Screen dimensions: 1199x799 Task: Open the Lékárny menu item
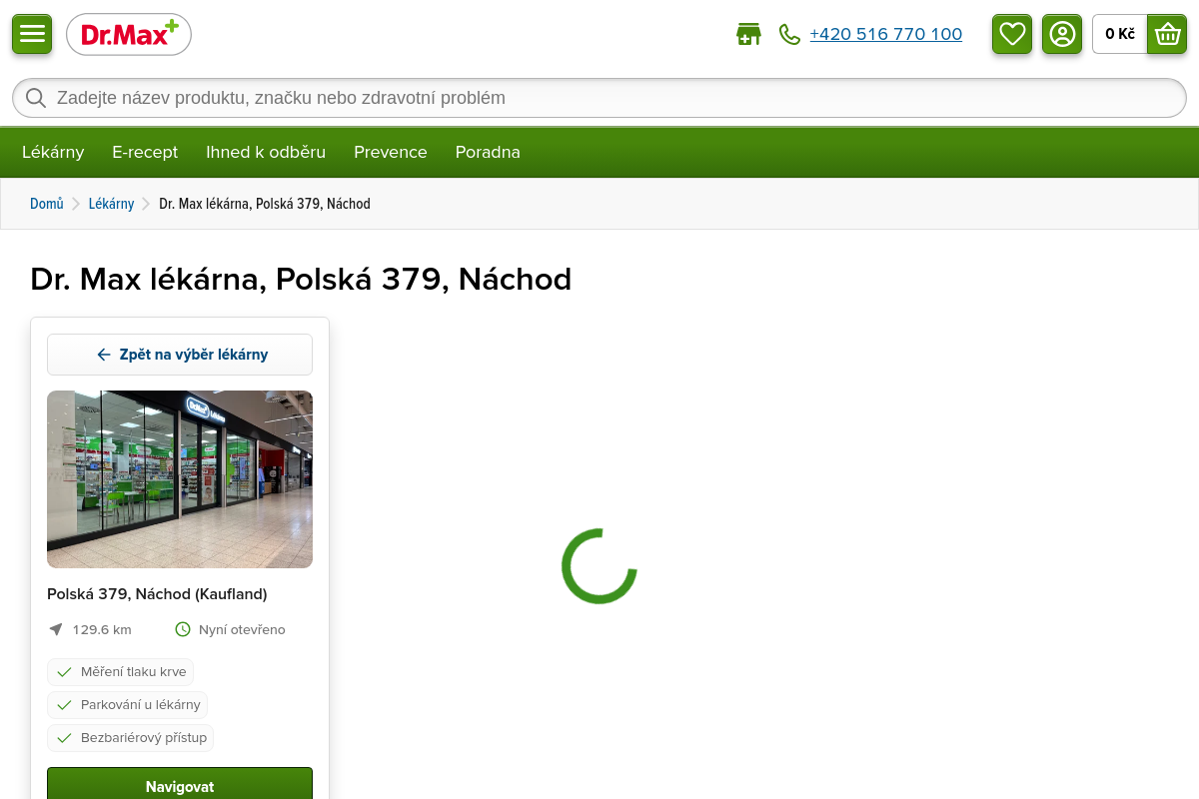53,152
